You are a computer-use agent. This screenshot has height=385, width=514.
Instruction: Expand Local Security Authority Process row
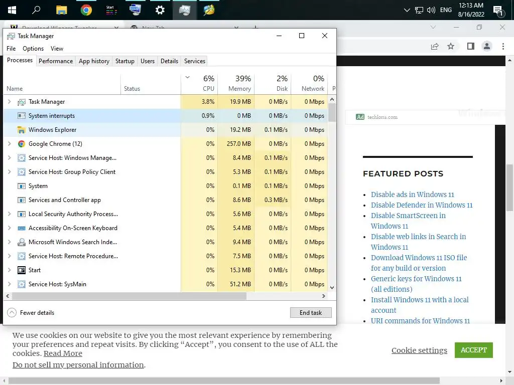pos(9,214)
